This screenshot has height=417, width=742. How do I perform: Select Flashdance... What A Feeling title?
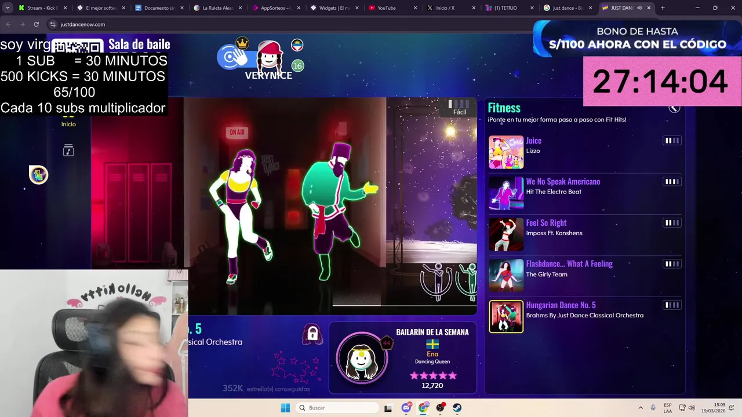click(569, 264)
